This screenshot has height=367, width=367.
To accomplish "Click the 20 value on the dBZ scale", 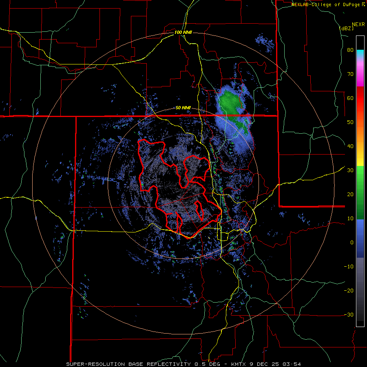I will click(x=350, y=194).
